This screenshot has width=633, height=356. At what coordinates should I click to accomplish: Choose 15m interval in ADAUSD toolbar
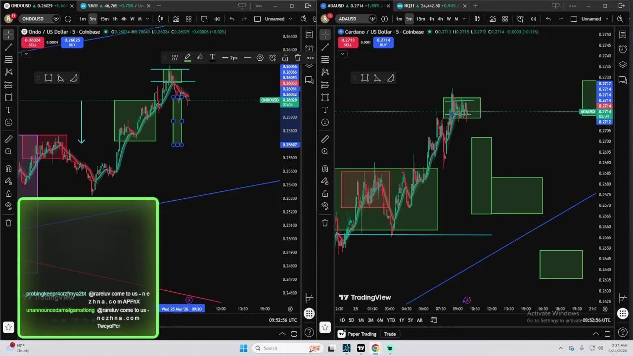click(420, 19)
